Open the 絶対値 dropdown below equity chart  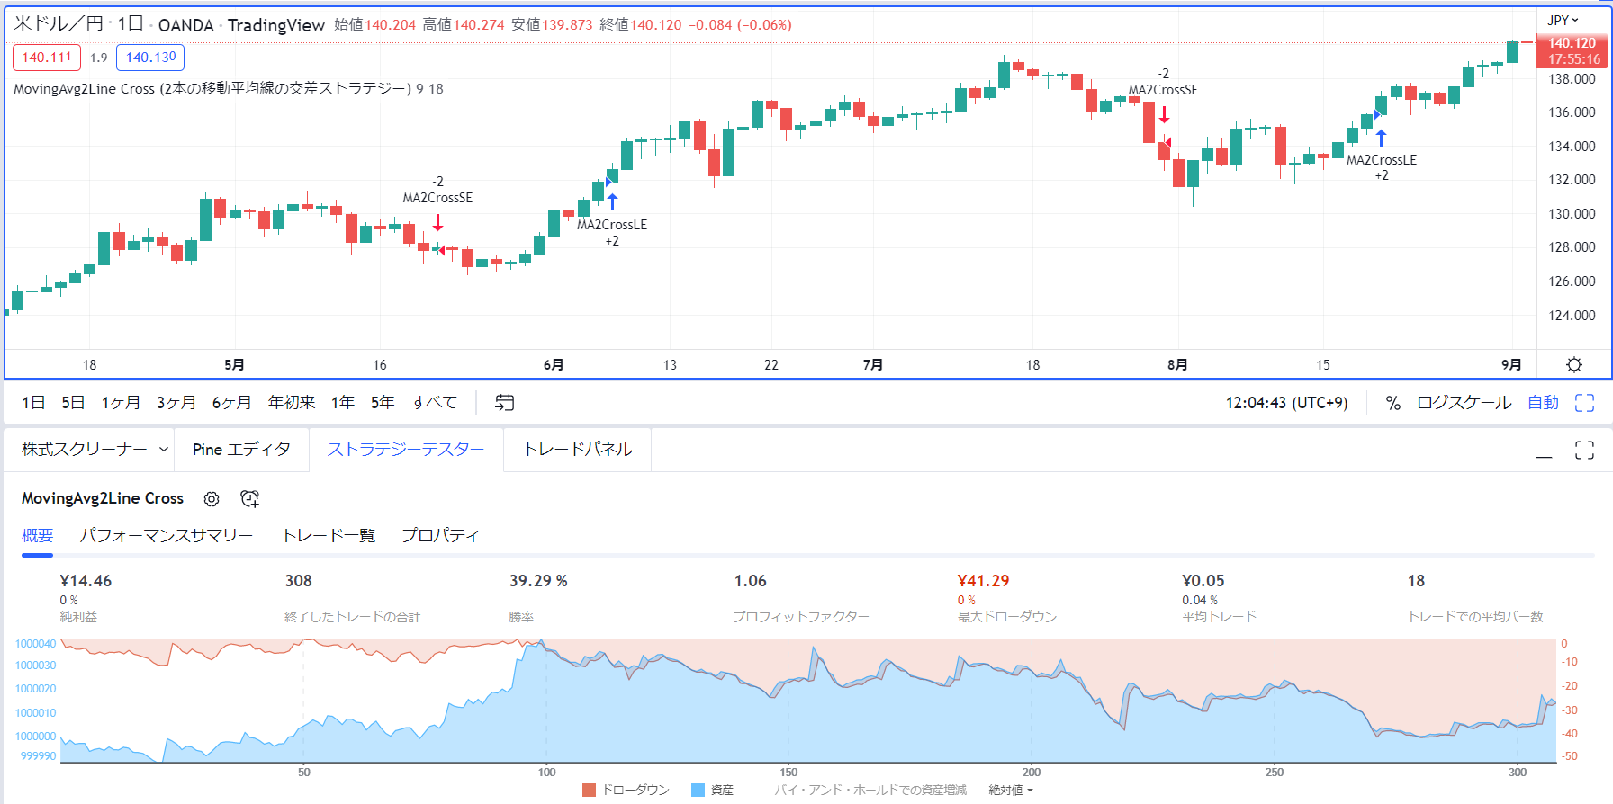coord(1011,790)
